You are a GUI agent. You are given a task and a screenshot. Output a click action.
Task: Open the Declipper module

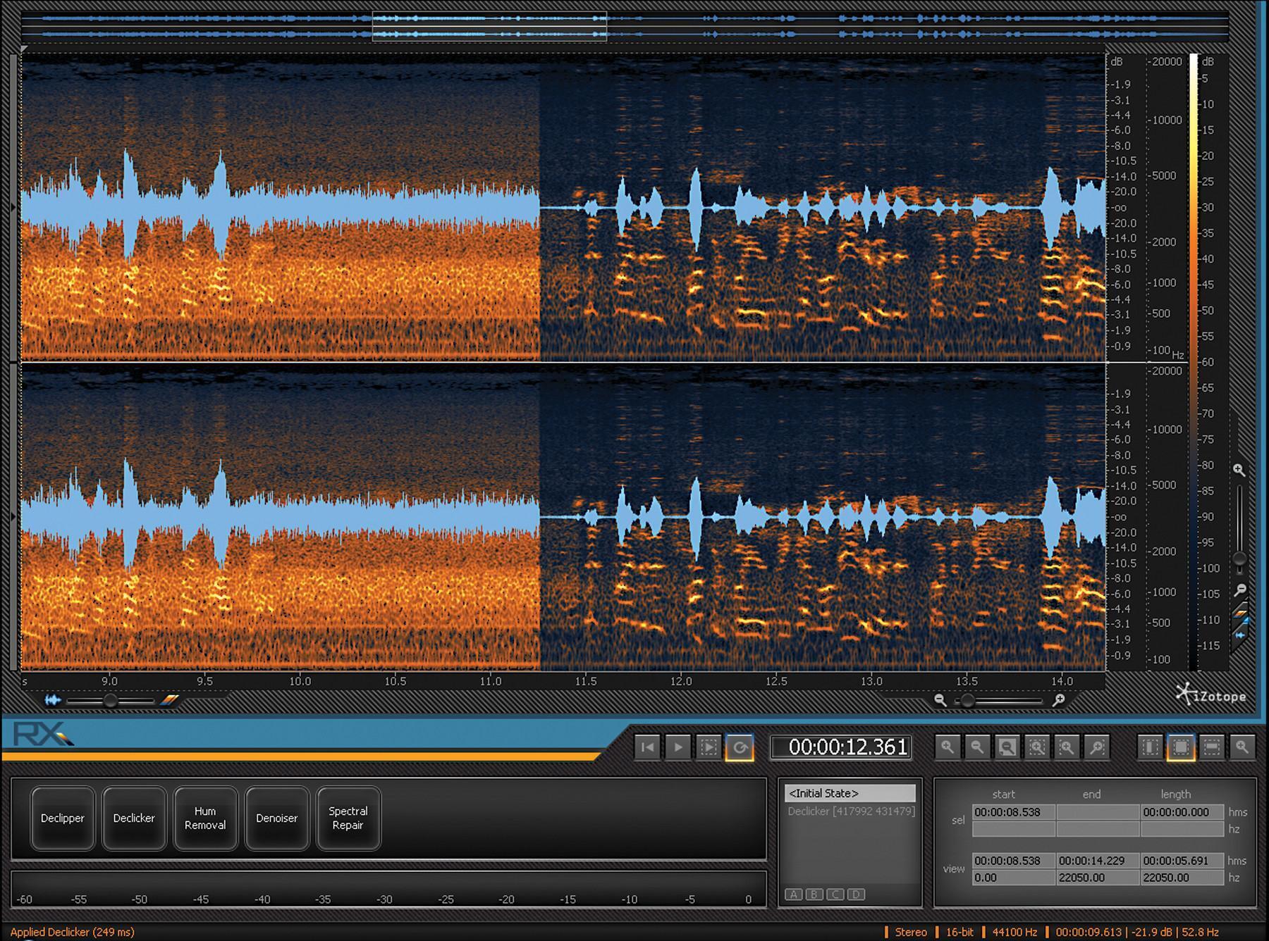point(63,818)
